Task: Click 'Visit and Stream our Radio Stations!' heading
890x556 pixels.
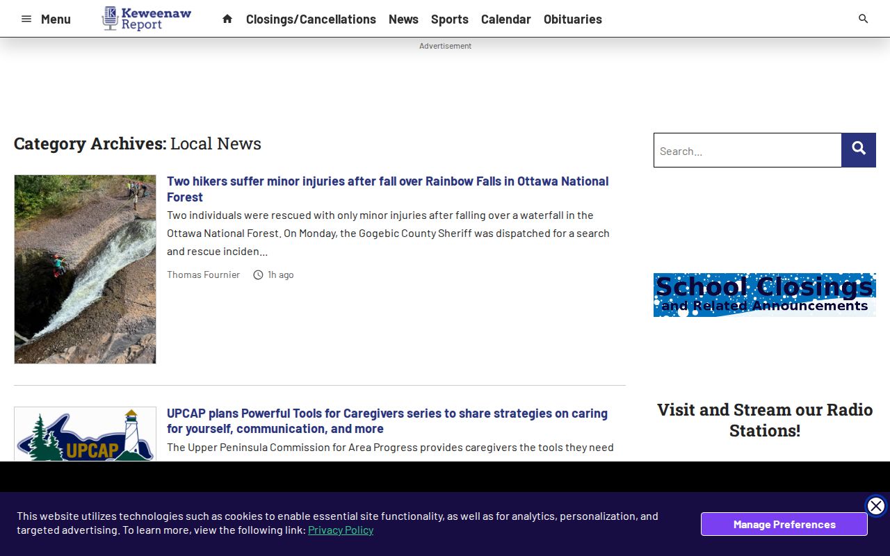Action: pyautogui.click(x=765, y=420)
